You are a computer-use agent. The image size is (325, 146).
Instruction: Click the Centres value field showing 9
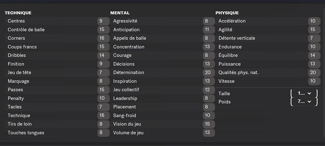coord(103,21)
